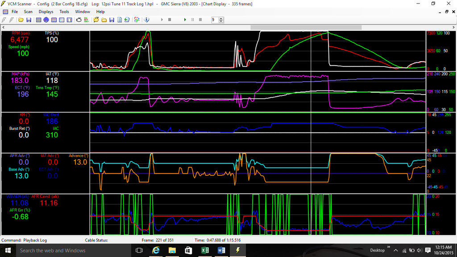Click the grey stop scanning square

pos(170,20)
